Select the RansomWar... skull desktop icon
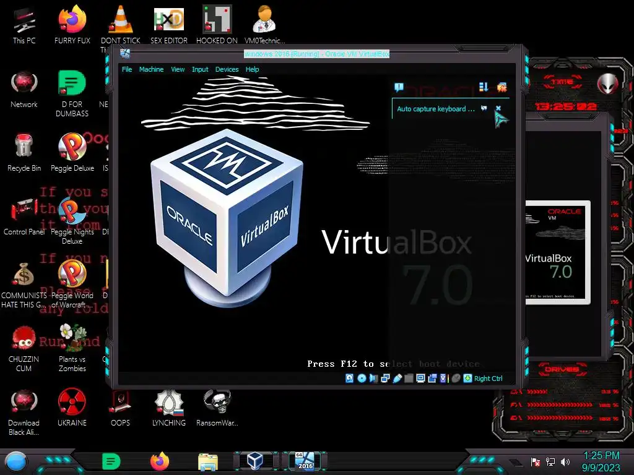This screenshot has height=475, width=634. tap(217, 408)
